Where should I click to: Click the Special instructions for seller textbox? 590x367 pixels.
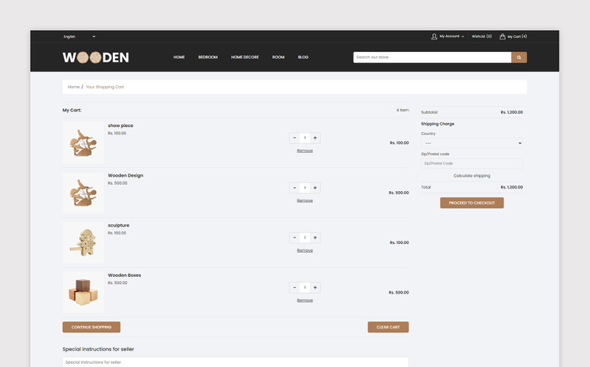tap(236, 362)
